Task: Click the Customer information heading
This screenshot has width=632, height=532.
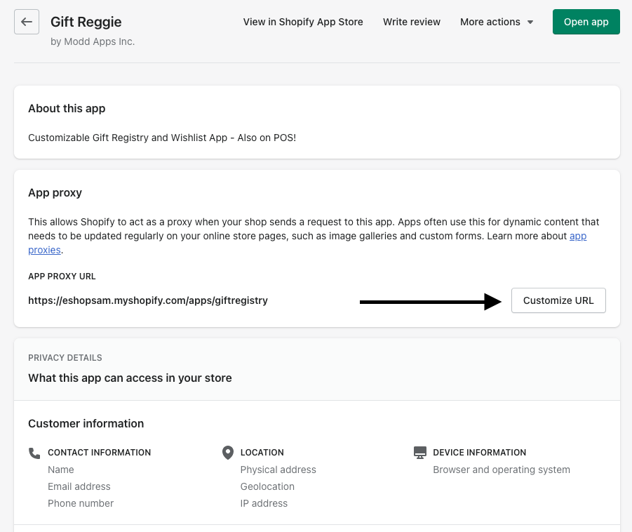Action: 86,423
